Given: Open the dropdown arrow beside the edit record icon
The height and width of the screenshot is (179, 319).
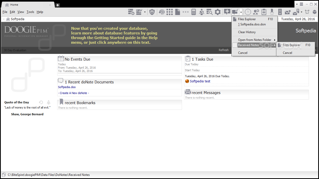Looking at the screenshot, I should (145, 12).
